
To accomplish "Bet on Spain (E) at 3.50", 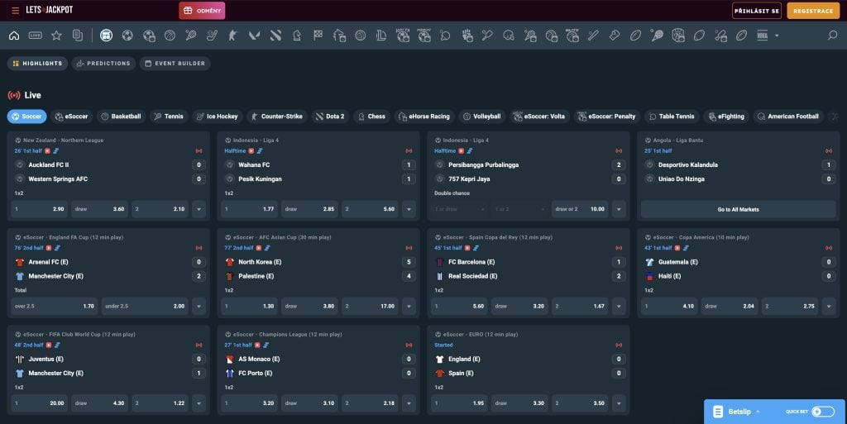I will click(580, 403).
